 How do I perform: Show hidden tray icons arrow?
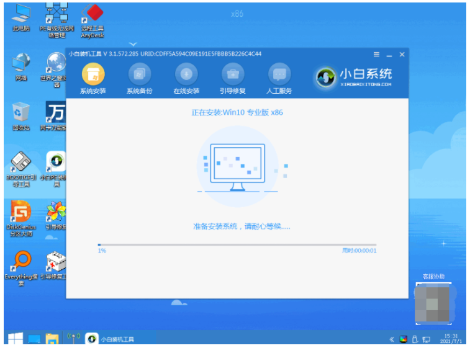tap(392, 339)
